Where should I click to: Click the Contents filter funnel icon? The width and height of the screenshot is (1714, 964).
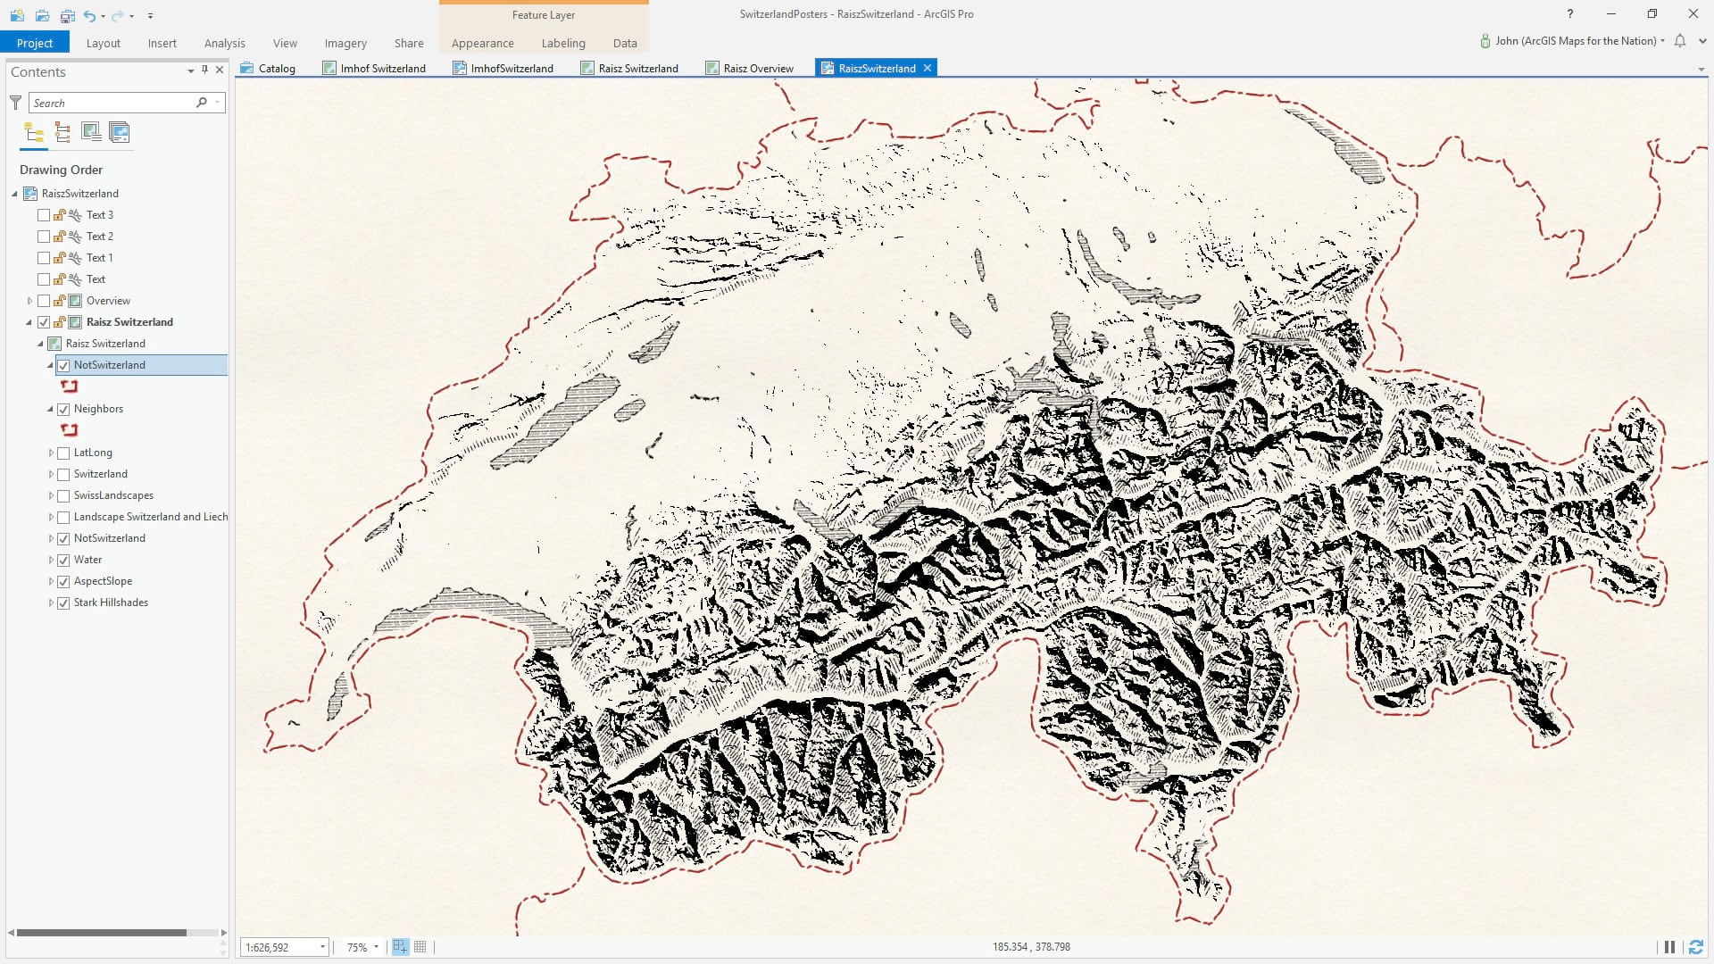click(15, 103)
